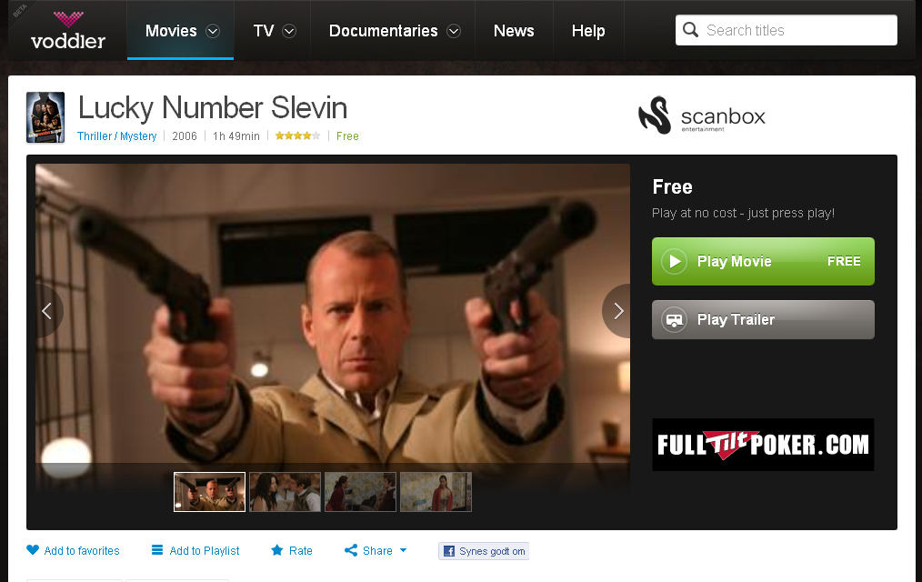Select the second scene thumbnail
Viewport: 922px width, 582px height.
[286, 492]
